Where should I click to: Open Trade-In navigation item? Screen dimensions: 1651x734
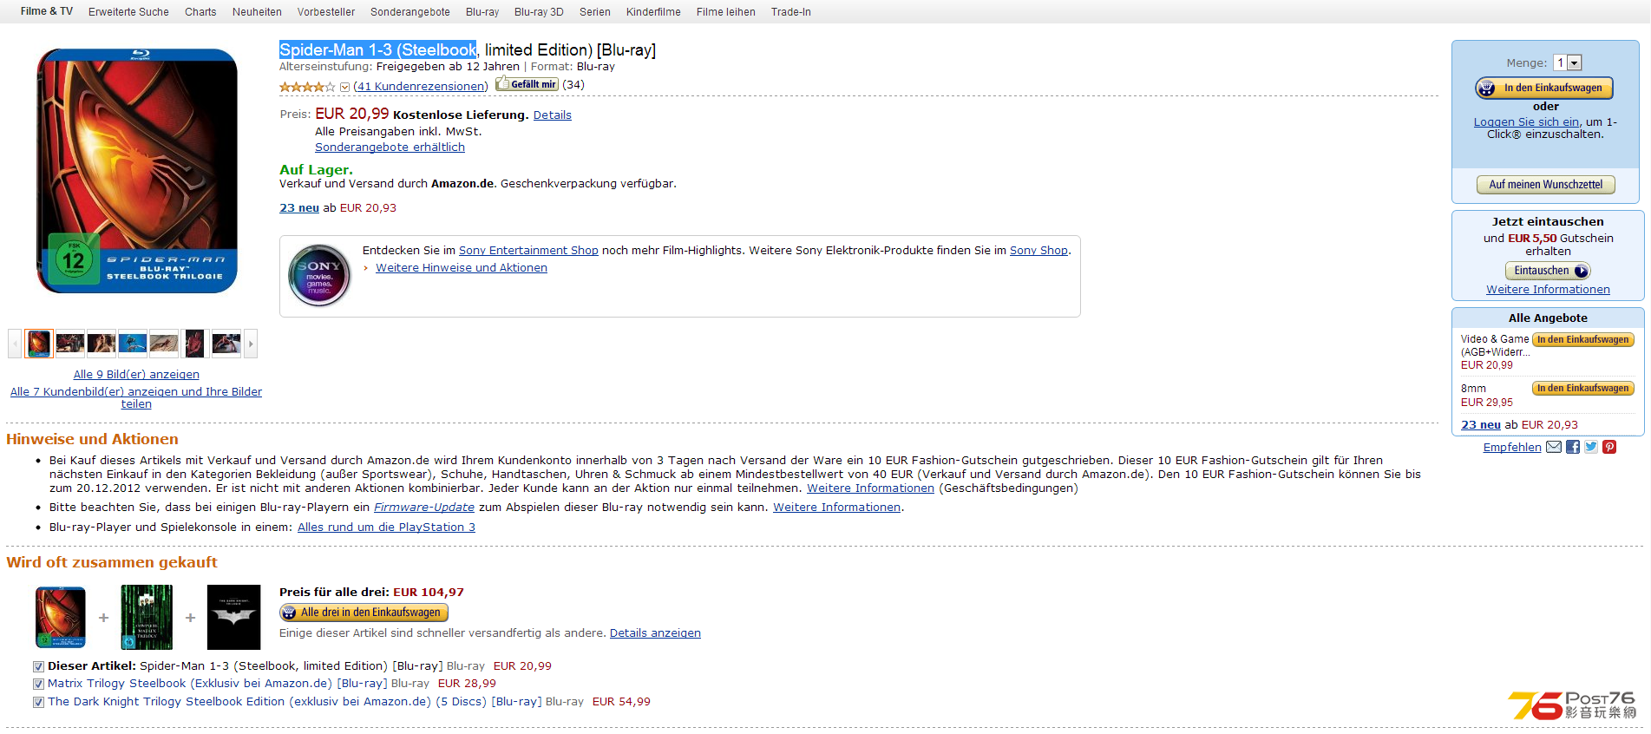(x=791, y=12)
